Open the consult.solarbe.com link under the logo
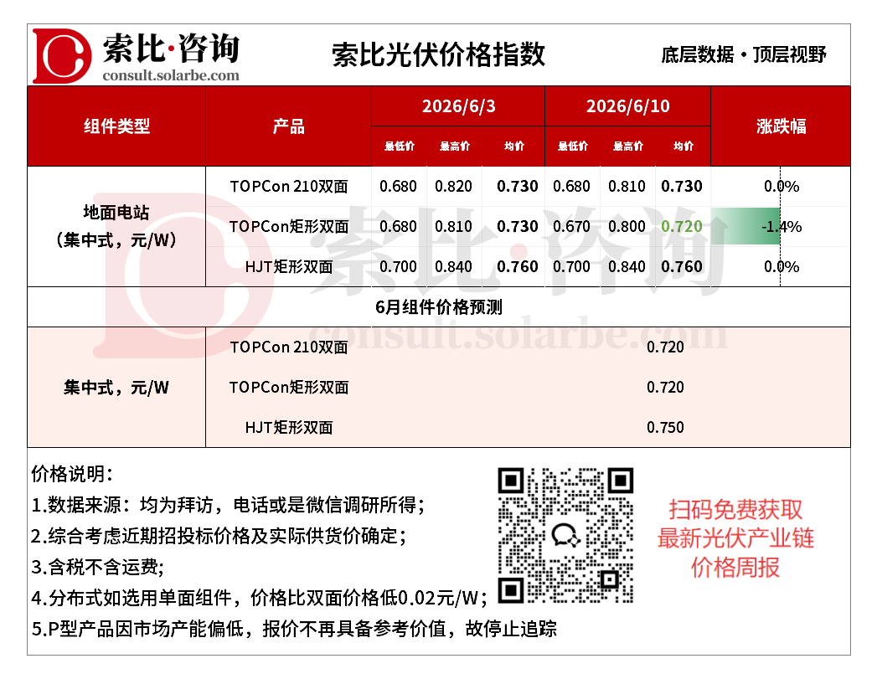This screenshot has width=877, height=679. (x=171, y=75)
